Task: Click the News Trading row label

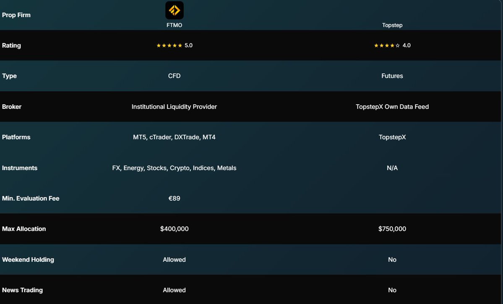Action: (22, 290)
